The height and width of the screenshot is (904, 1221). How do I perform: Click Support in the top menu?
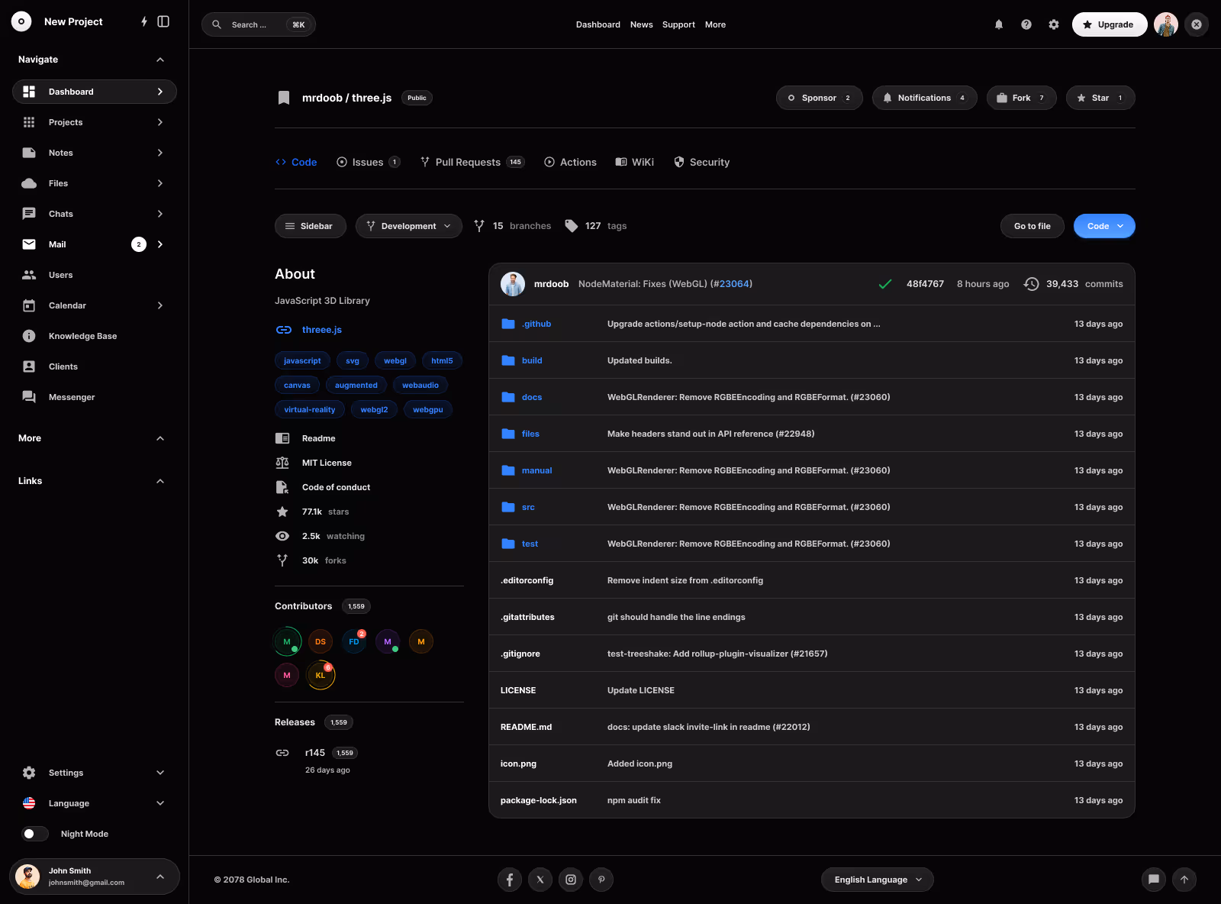pyautogui.click(x=678, y=24)
